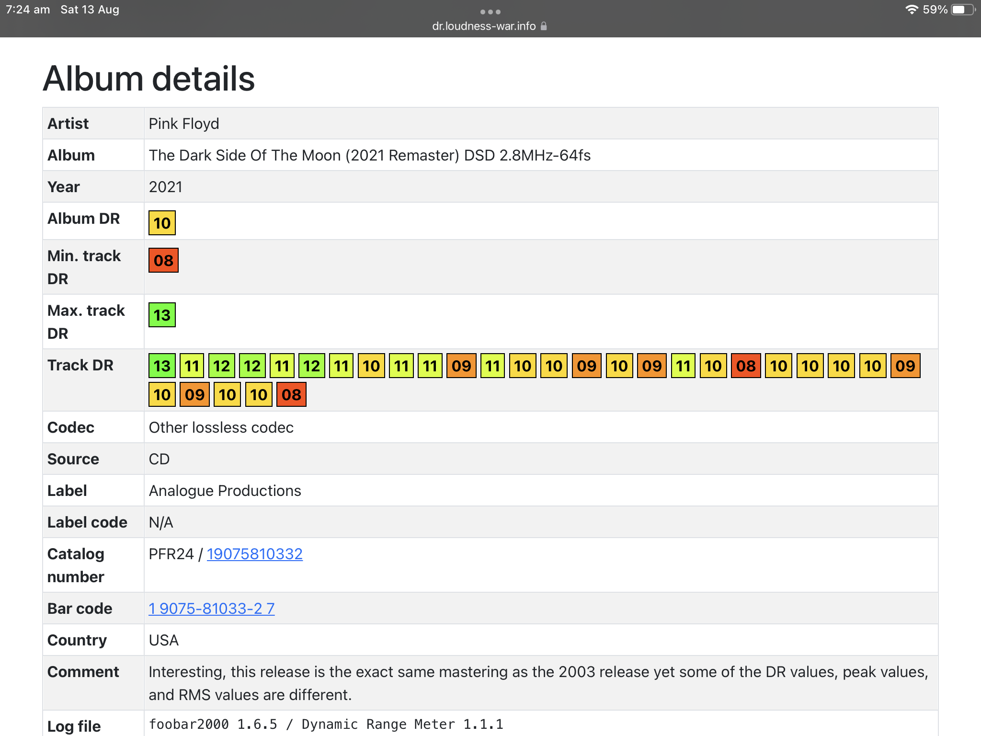This screenshot has height=736, width=981.
Task: Click the foobar2000 log file line
Action: coord(326,724)
